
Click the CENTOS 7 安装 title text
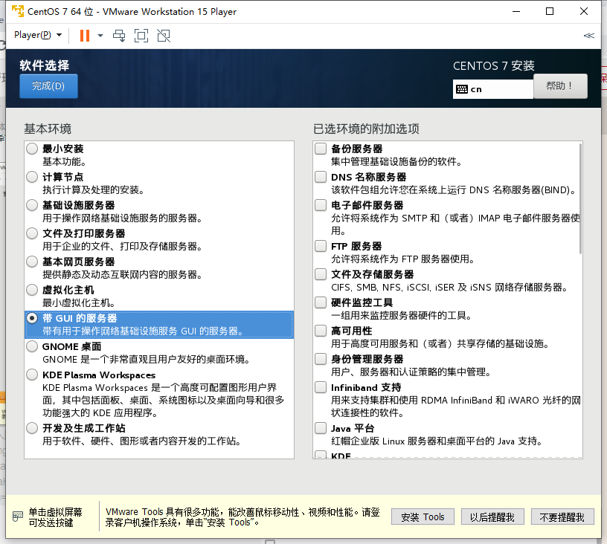point(494,65)
